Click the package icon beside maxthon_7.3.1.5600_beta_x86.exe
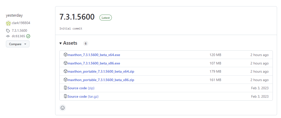Image resolution: width=281 pixels, height=118 pixels. tap(65, 63)
